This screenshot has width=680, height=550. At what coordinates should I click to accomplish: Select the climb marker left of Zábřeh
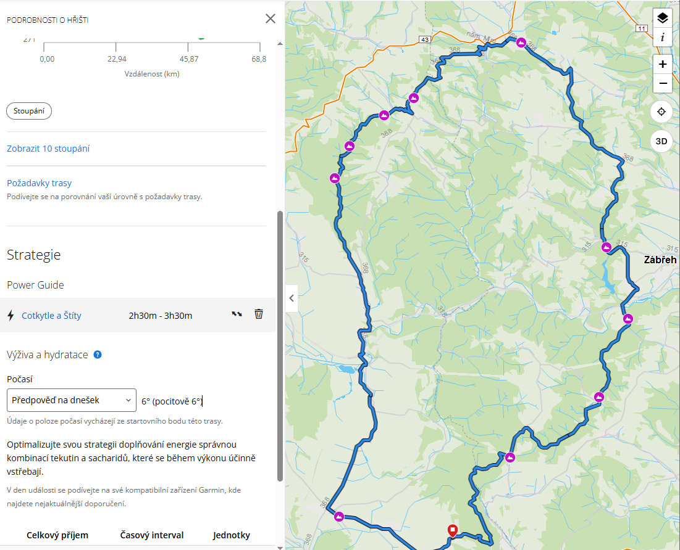tap(607, 247)
